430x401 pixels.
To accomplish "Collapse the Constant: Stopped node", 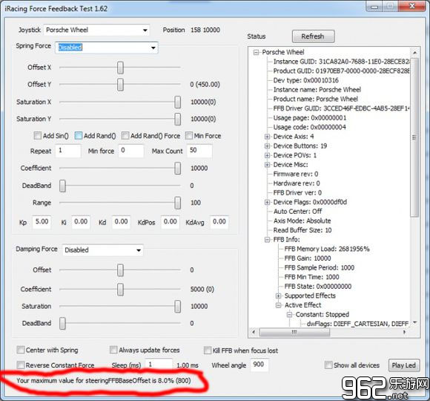I will [289, 314].
